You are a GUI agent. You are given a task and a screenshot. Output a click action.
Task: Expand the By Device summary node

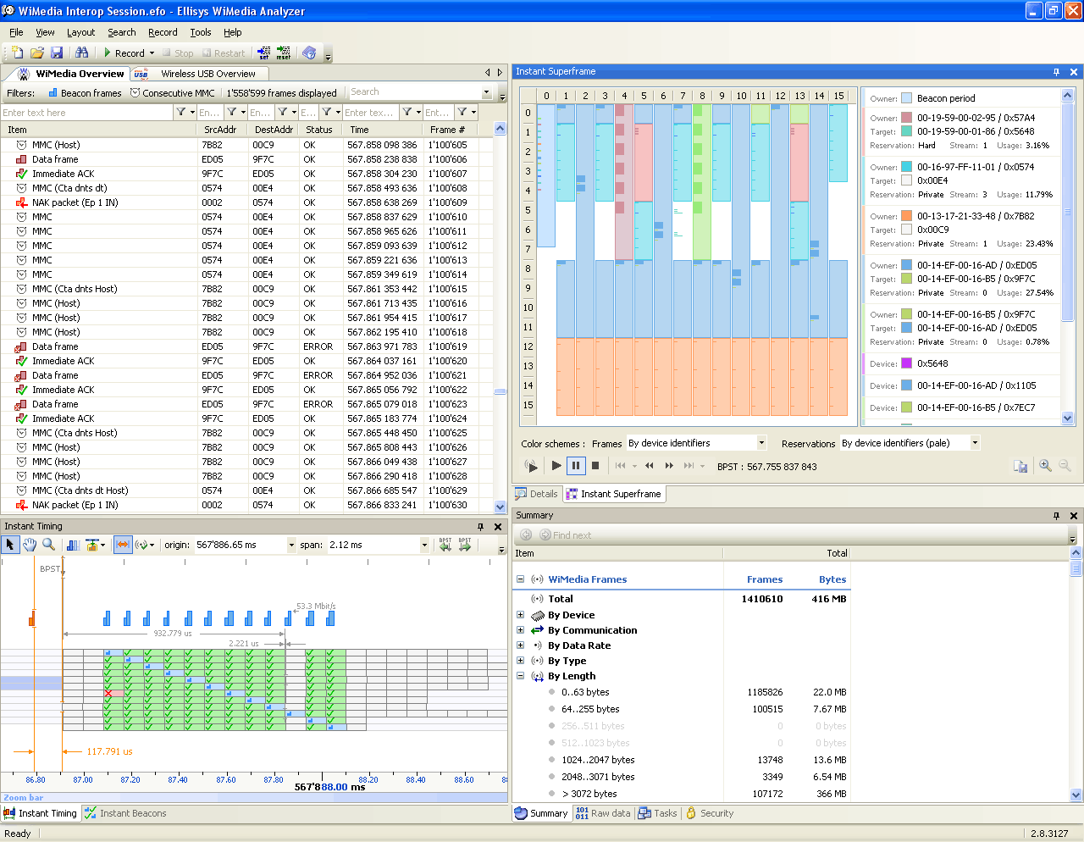[x=520, y=615]
